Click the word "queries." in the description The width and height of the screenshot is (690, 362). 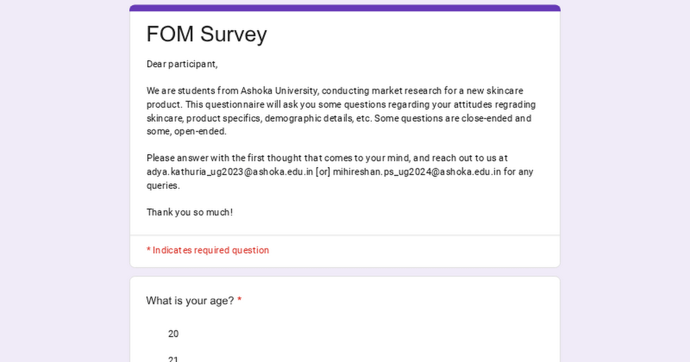coord(163,186)
